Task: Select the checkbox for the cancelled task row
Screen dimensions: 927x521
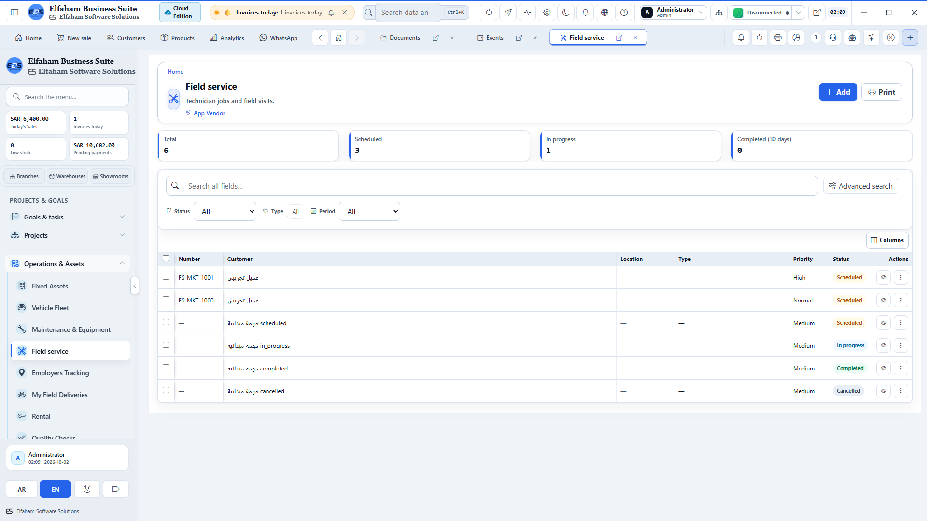Action: [x=166, y=390]
